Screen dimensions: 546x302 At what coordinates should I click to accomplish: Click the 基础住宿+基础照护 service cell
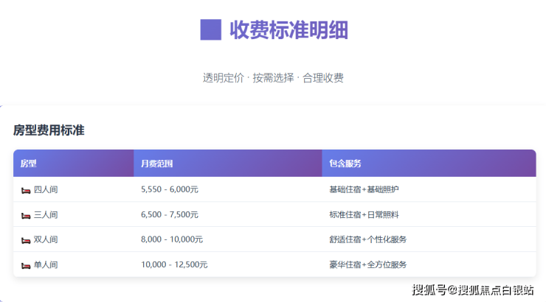tap(364, 190)
